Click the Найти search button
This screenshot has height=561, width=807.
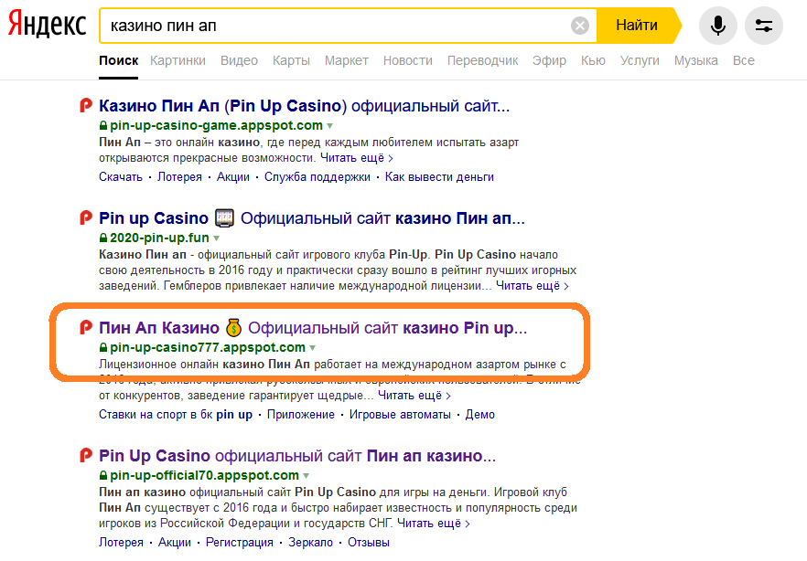pos(637,26)
